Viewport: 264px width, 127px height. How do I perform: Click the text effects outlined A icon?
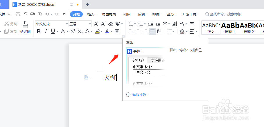pyautogui.click(x=87, y=31)
